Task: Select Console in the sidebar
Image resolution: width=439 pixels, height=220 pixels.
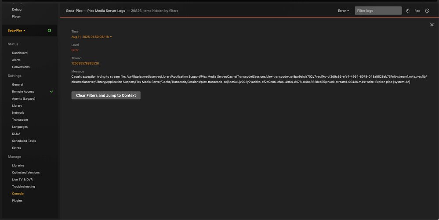Action: click(18, 194)
